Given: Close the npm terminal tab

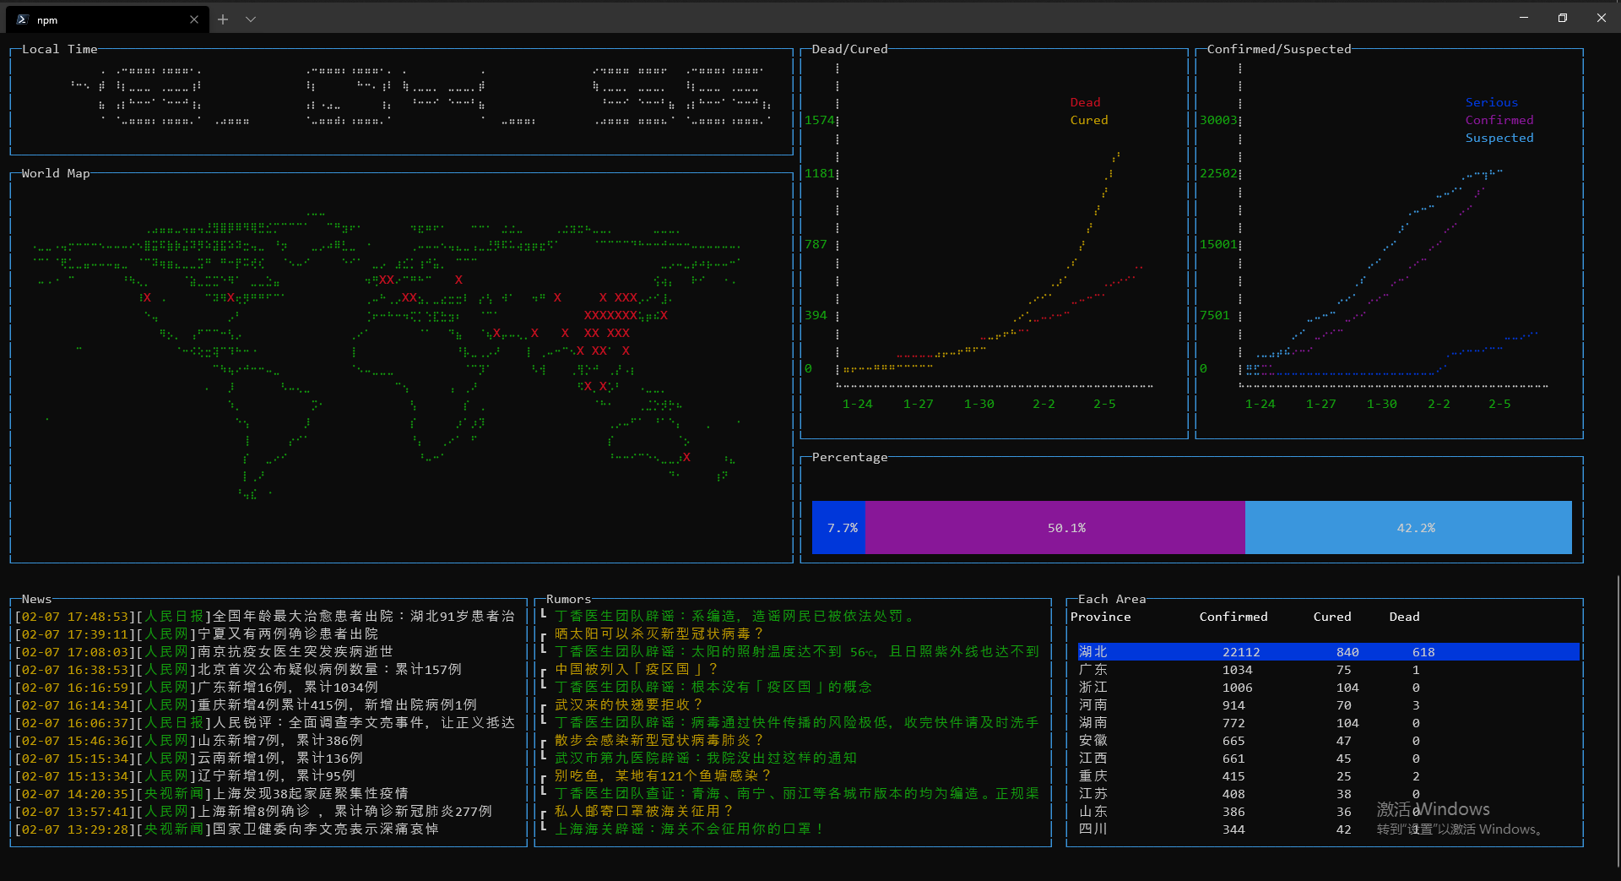Looking at the screenshot, I should (194, 19).
